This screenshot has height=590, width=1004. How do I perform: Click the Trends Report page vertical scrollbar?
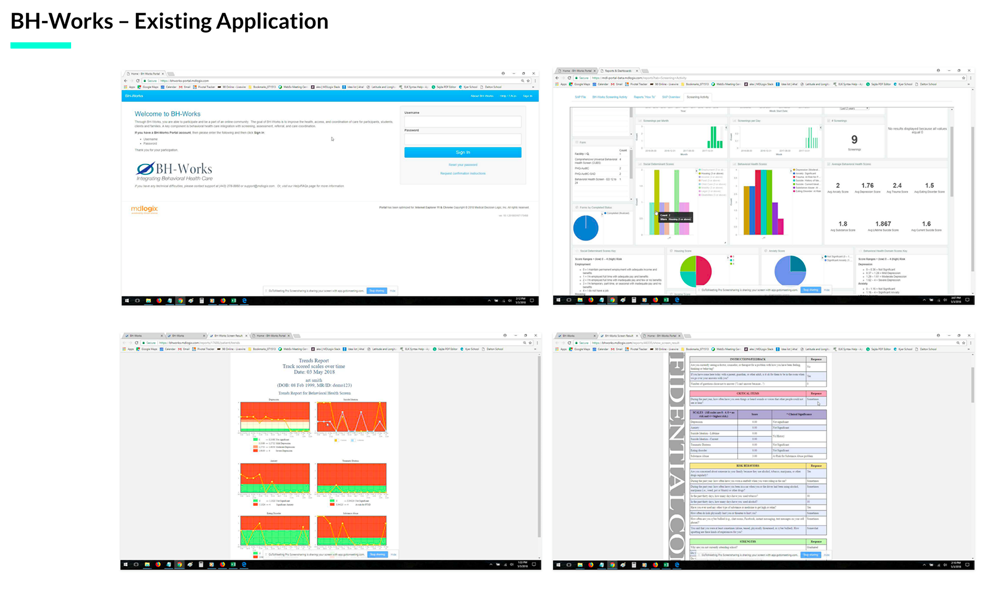pos(539,447)
